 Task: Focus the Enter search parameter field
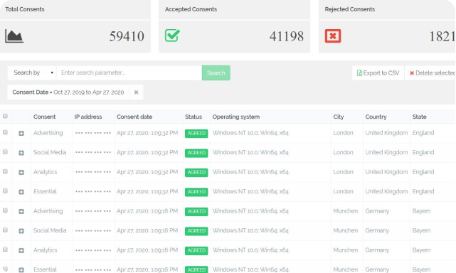point(129,73)
